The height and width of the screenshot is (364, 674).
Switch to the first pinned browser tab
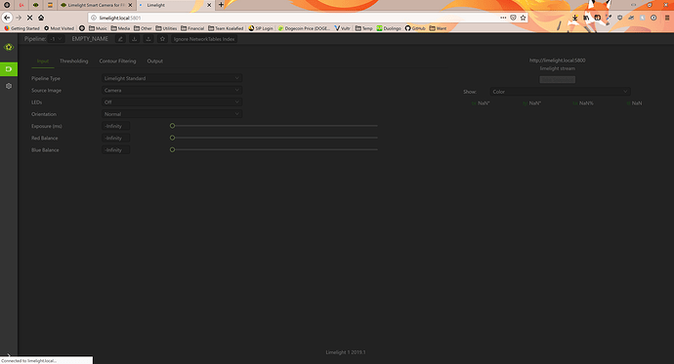click(7, 5)
